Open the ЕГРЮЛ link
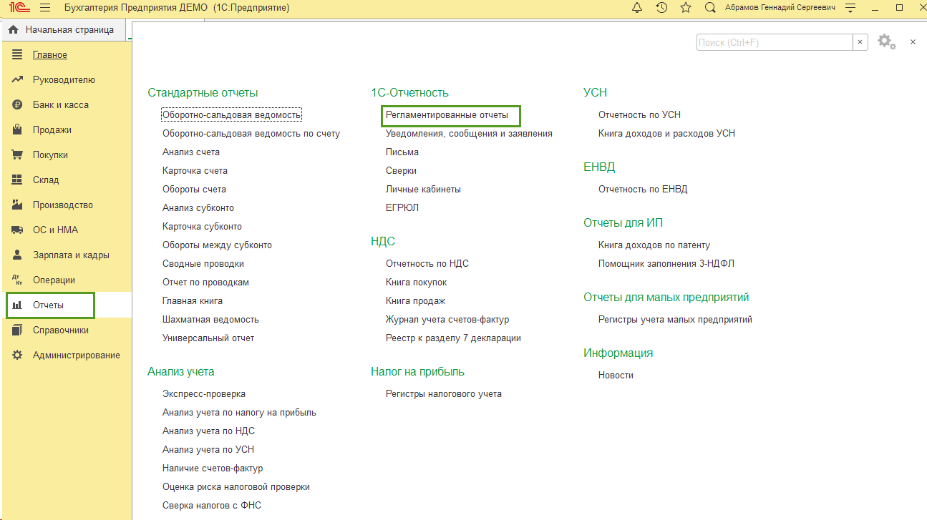927x520 pixels. point(402,207)
